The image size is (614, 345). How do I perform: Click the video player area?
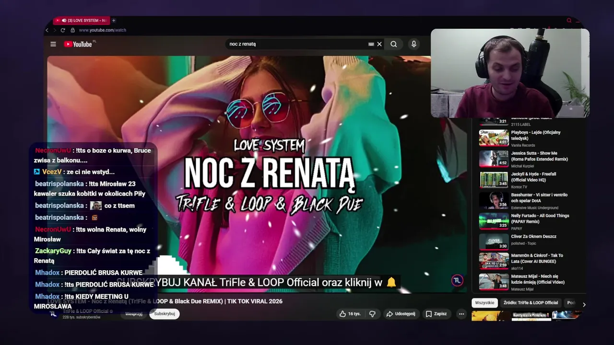[257, 174]
